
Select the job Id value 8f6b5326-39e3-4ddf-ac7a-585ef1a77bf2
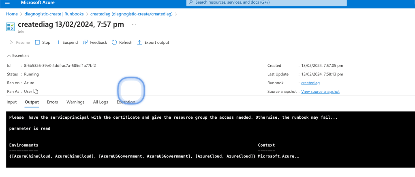point(60,66)
